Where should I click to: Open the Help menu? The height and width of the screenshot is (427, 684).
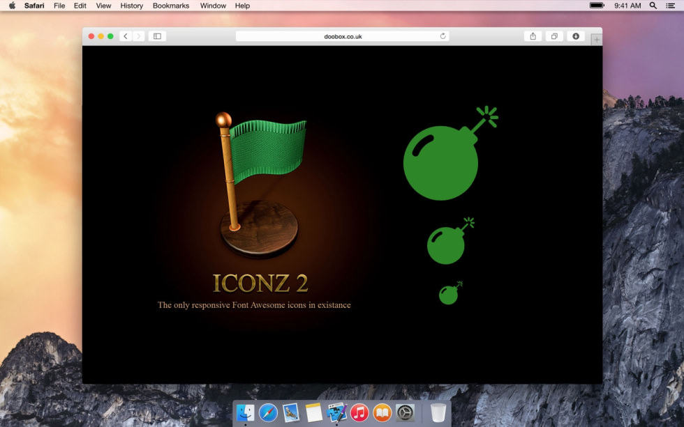(242, 6)
